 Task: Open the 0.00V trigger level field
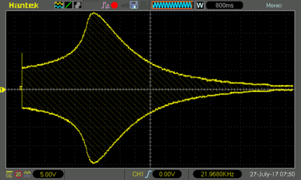(167, 174)
